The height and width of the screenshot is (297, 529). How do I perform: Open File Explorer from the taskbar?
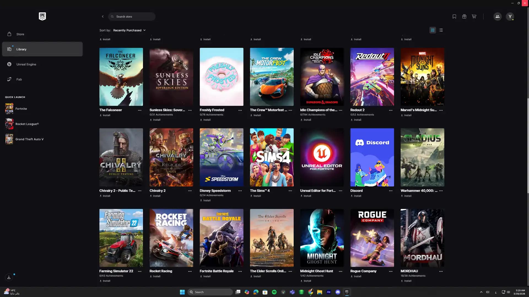320,292
